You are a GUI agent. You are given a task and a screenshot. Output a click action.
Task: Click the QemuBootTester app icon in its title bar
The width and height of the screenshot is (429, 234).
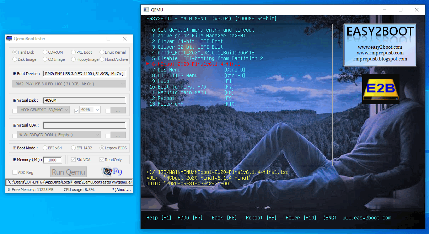(x=10, y=39)
